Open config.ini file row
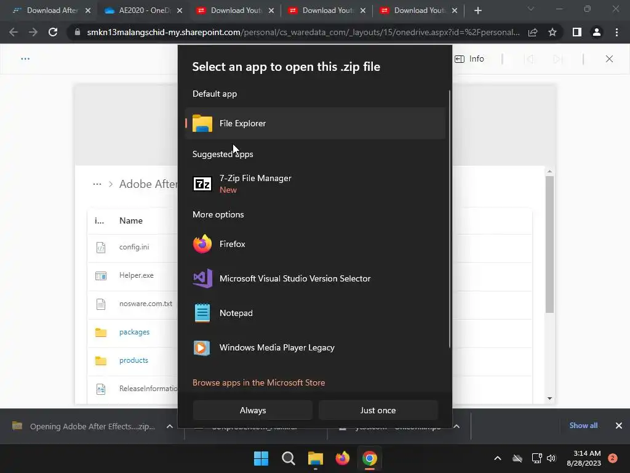 [x=133, y=247]
